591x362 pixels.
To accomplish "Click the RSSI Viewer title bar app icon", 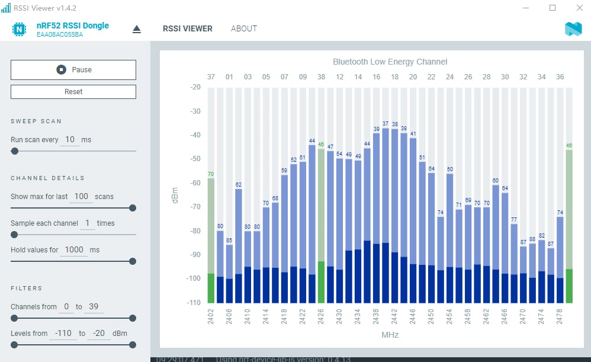I will 6,8.
